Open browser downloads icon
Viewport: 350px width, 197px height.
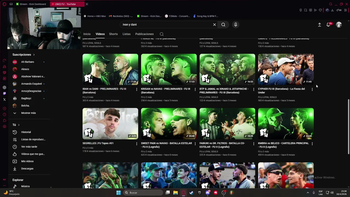(x=332, y=10)
